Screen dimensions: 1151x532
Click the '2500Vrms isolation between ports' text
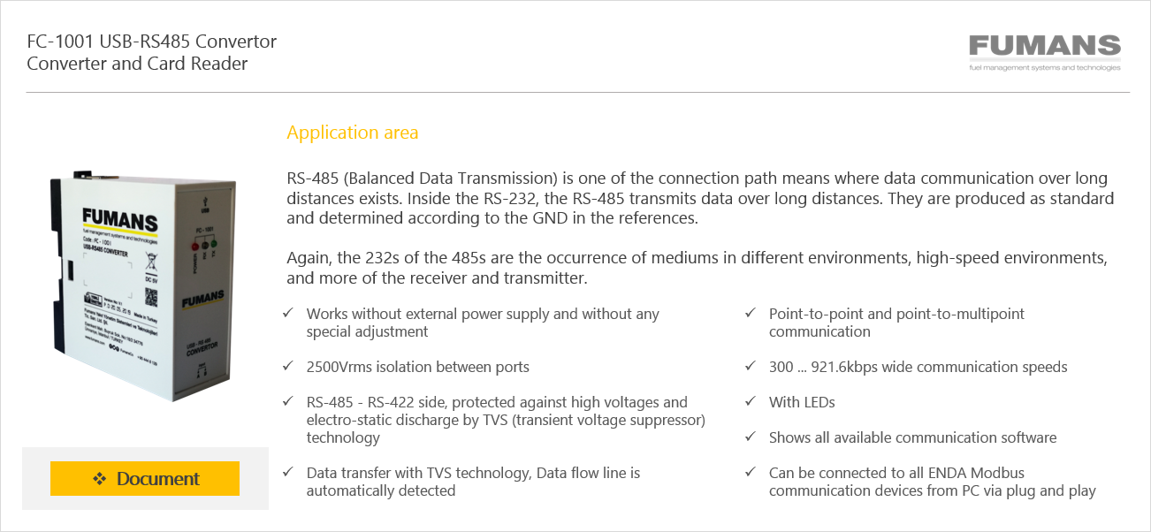(418, 367)
